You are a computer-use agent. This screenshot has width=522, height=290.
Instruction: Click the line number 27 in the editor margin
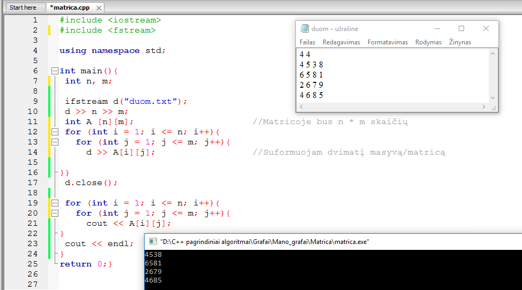tap(33, 284)
